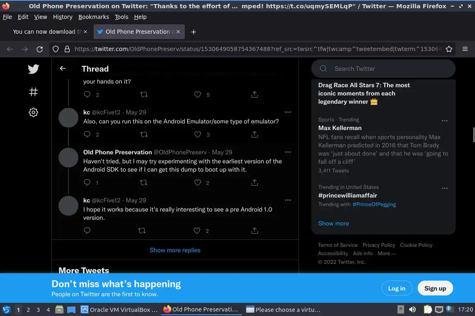Open Drag Race All Stars 7 story
475x316 pixels.
[x=364, y=93]
